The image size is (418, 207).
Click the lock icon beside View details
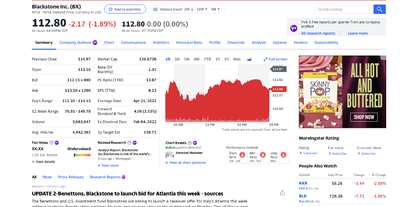[x=33, y=162]
